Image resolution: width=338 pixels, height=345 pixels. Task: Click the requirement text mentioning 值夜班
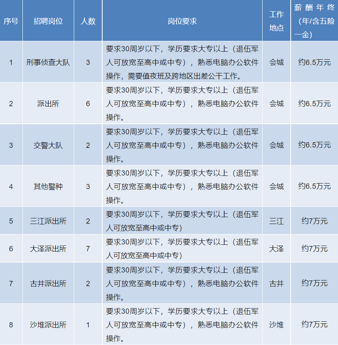[182, 75]
